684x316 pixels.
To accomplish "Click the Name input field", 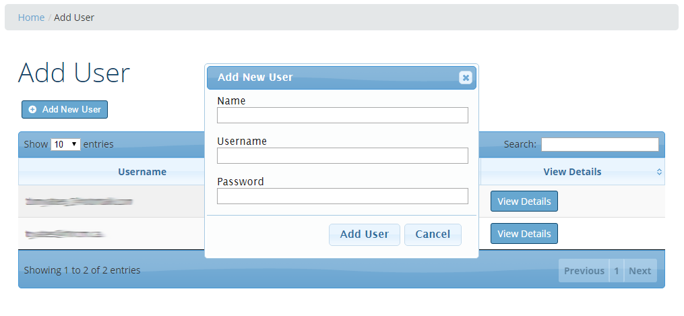I will (x=342, y=115).
